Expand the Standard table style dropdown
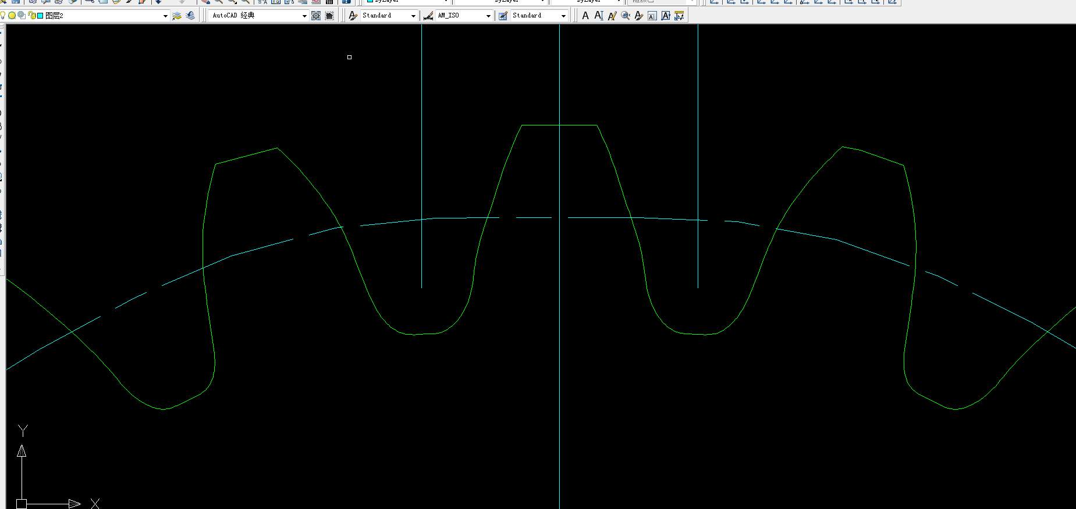 pyautogui.click(x=563, y=16)
